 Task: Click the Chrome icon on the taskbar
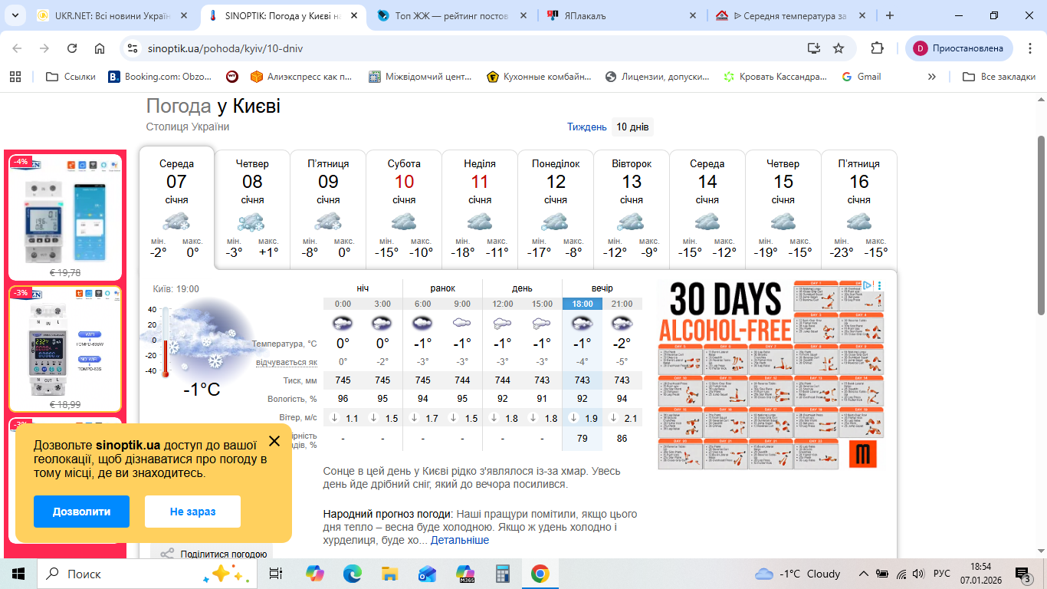click(x=540, y=574)
